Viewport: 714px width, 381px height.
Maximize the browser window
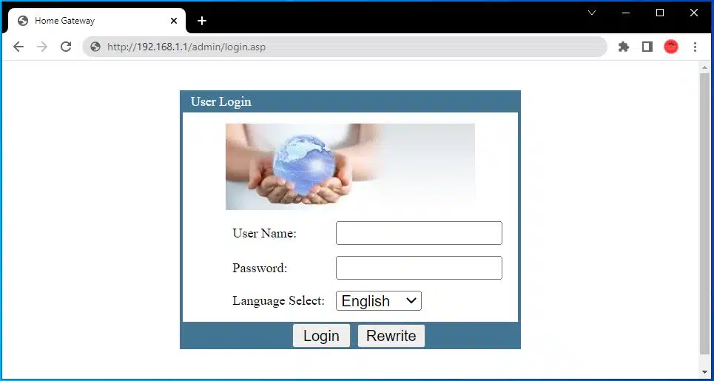pos(660,13)
